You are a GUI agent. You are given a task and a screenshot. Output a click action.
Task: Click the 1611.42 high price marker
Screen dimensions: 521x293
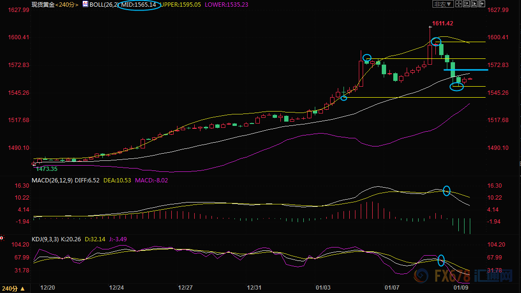tap(442, 23)
